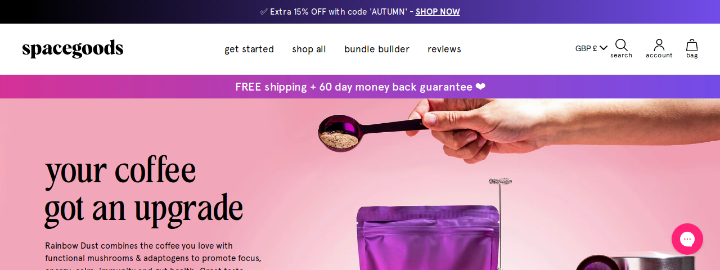Image resolution: width=720 pixels, height=270 pixels.
Task: Open the bundle builder page
Action: coord(377,49)
